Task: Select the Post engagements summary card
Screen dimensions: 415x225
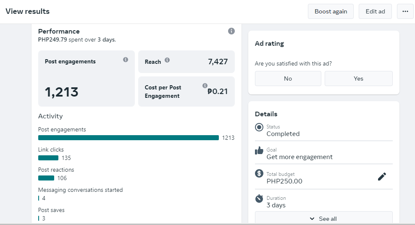Action: pyautogui.click(x=87, y=78)
